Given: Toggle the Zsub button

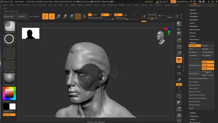Looking at the screenshot, I should 125,15.
